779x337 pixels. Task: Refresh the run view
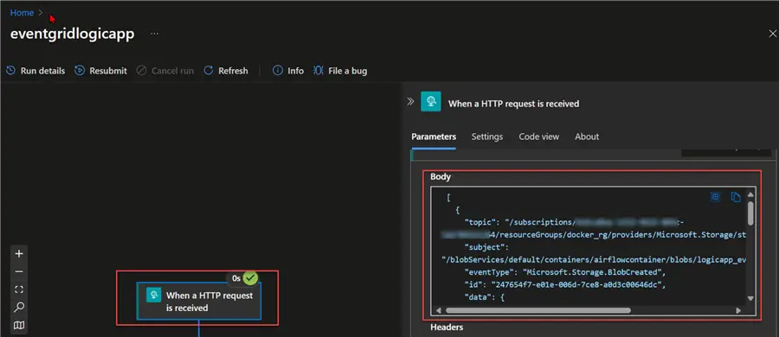(226, 71)
